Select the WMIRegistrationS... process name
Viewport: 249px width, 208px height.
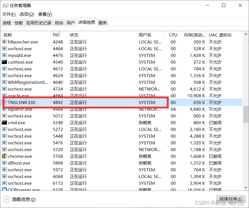tap(28, 82)
